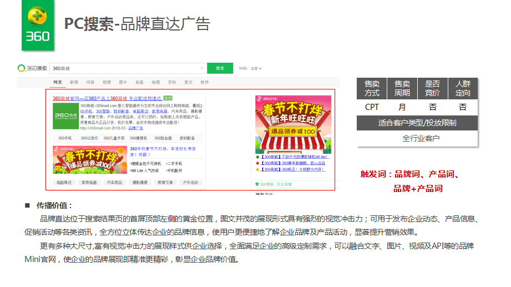
Task: Select the 360记录仪 sub-link
Action: tap(89, 138)
